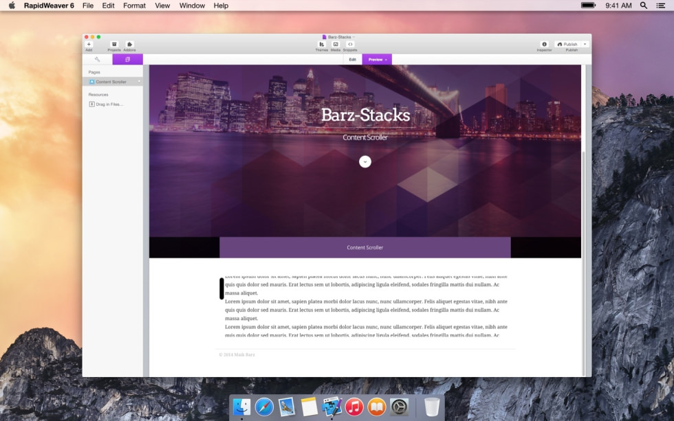Open the Addons puzzle icon

coord(129,44)
